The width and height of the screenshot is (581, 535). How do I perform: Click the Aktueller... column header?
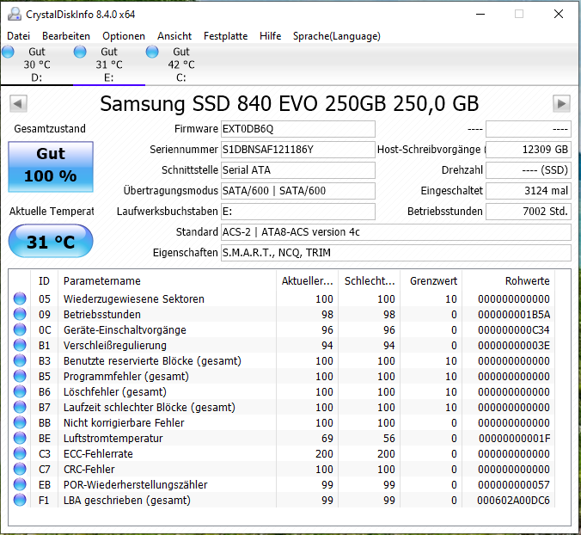307,281
